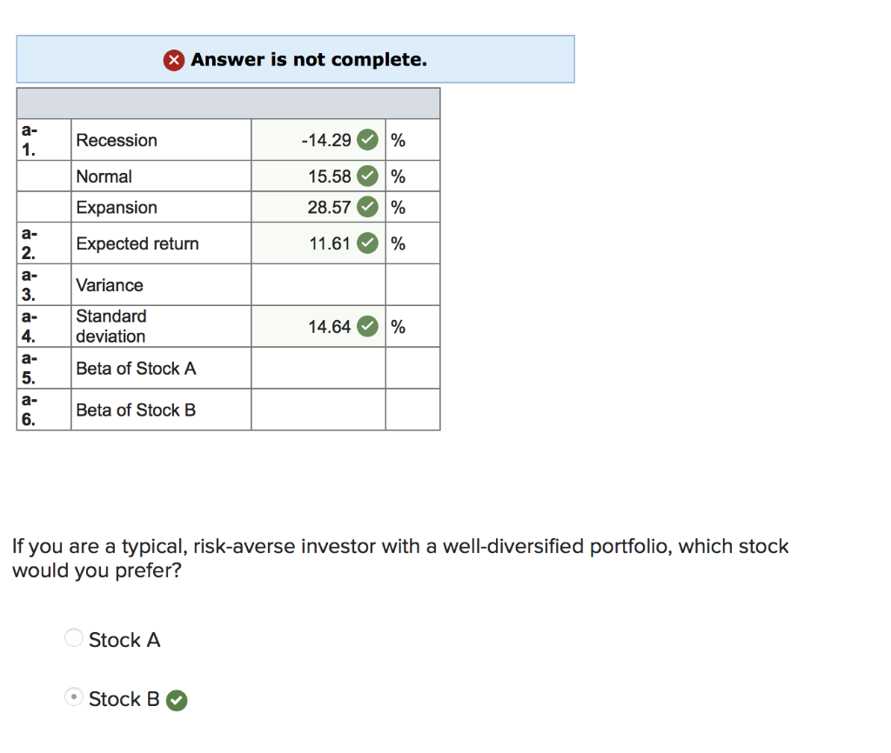Click the checkmark next to Stock B answer
This screenshot has height=753, width=891.
(177, 699)
